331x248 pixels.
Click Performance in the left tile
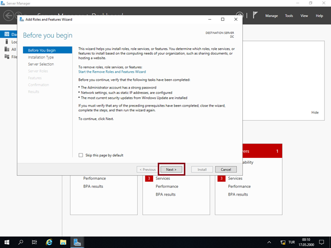coord(95,179)
